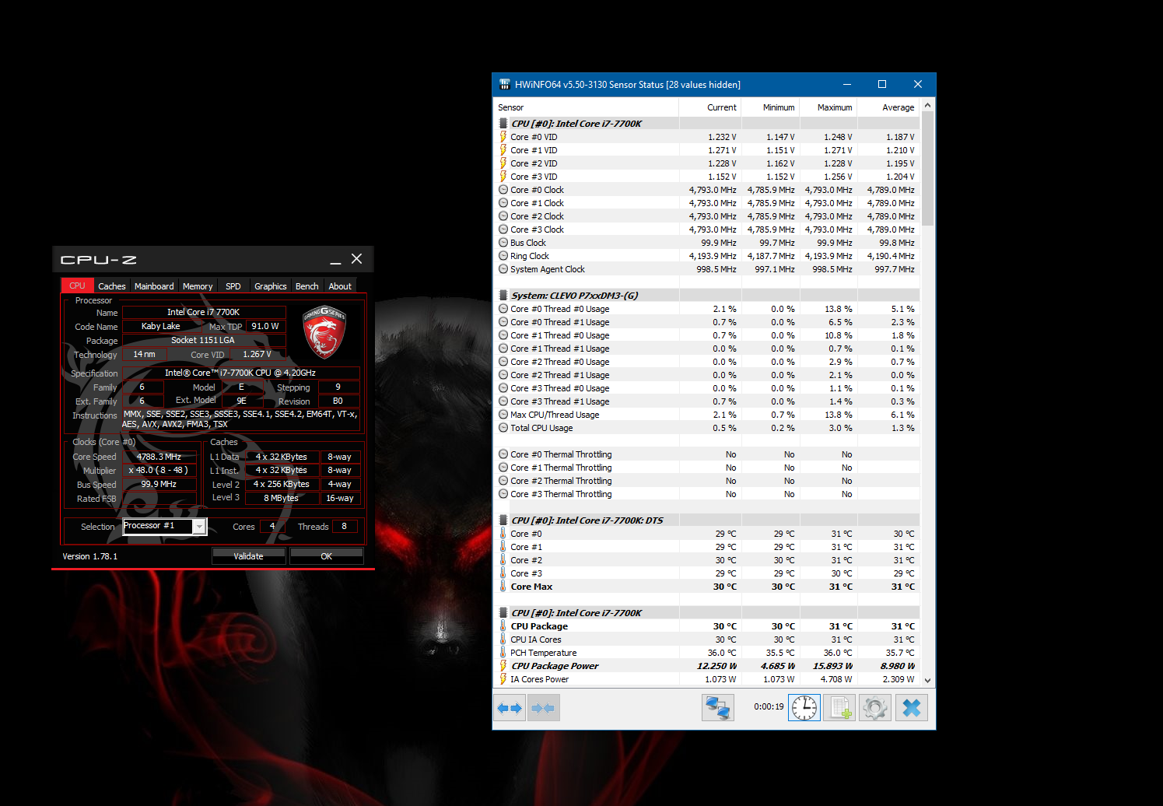Select 'Core #0 Thread #0 Usage' row
This screenshot has height=806, width=1163.
tap(706, 309)
